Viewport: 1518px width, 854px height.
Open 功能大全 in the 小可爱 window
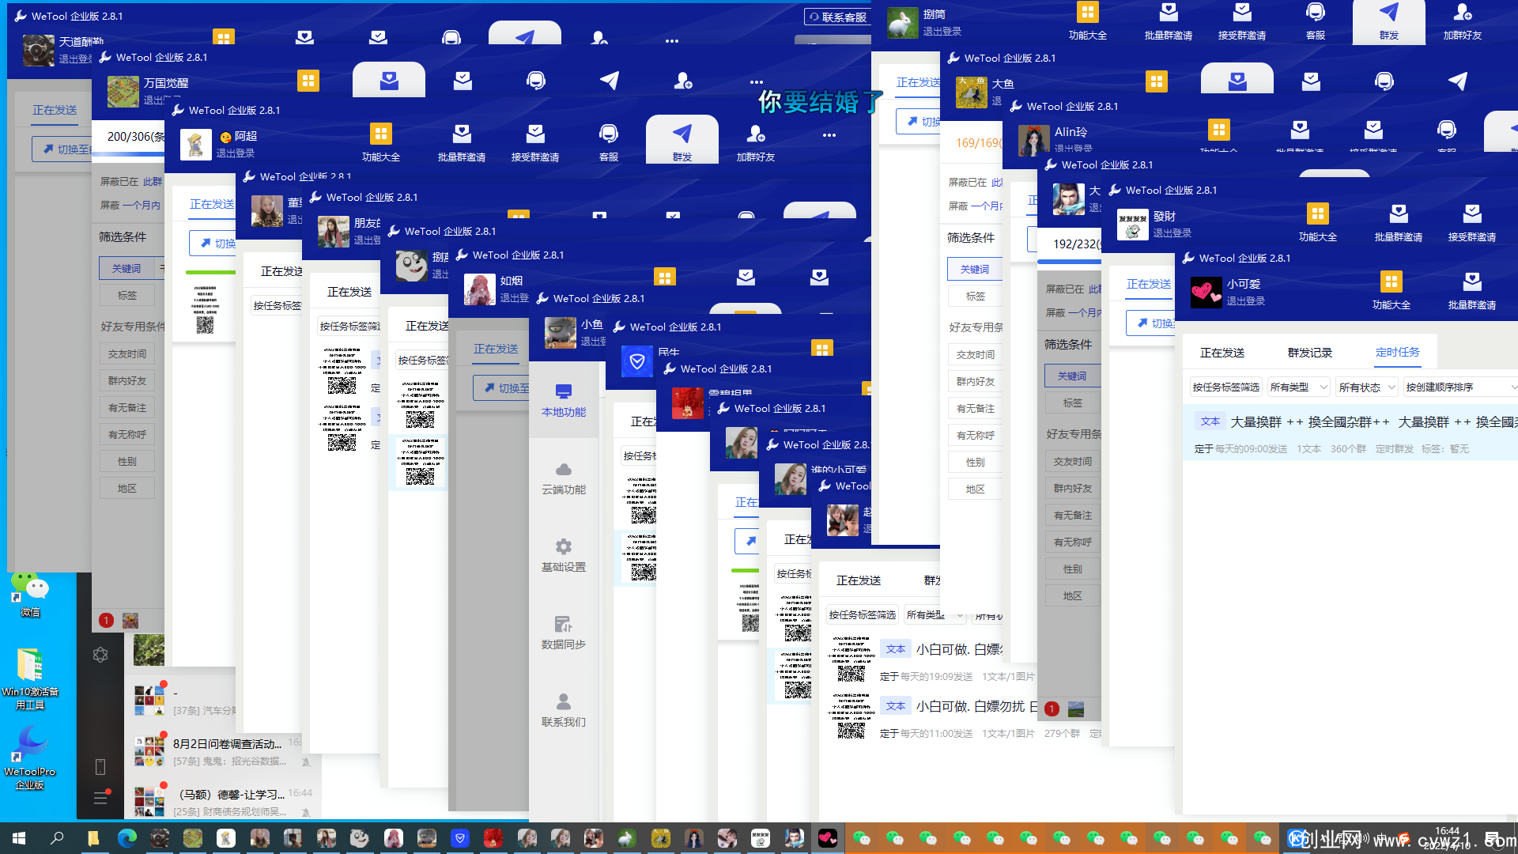click(x=1391, y=290)
